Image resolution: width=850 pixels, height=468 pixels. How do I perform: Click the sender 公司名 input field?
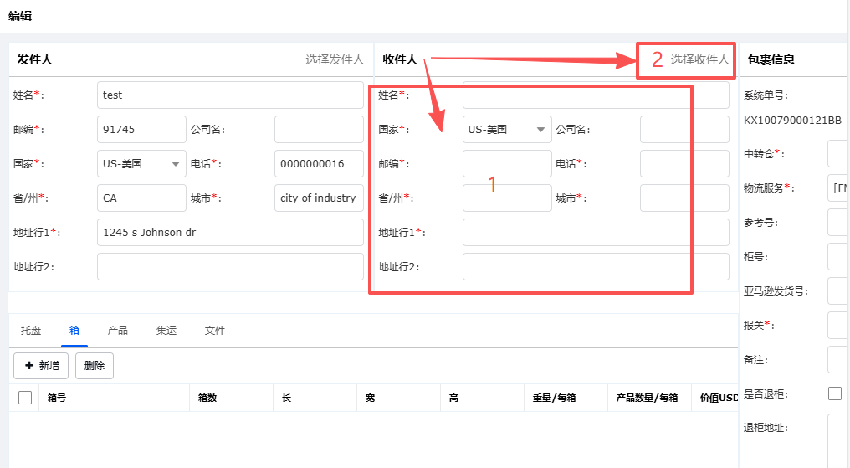319,130
